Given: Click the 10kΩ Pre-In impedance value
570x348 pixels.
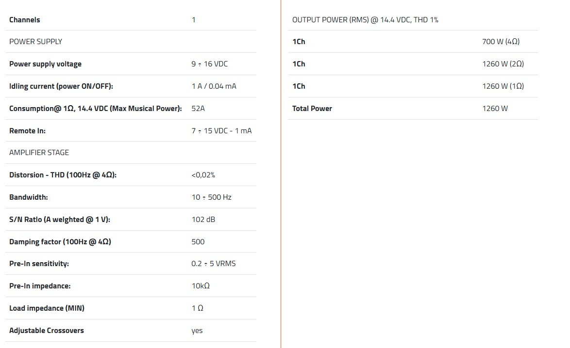Looking at the screenshot, I should pos(201,286).
